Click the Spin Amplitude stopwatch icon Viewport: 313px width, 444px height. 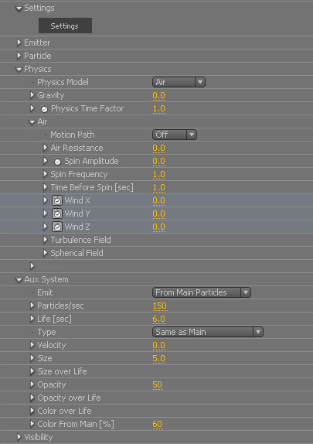click(x=57, y=162)
